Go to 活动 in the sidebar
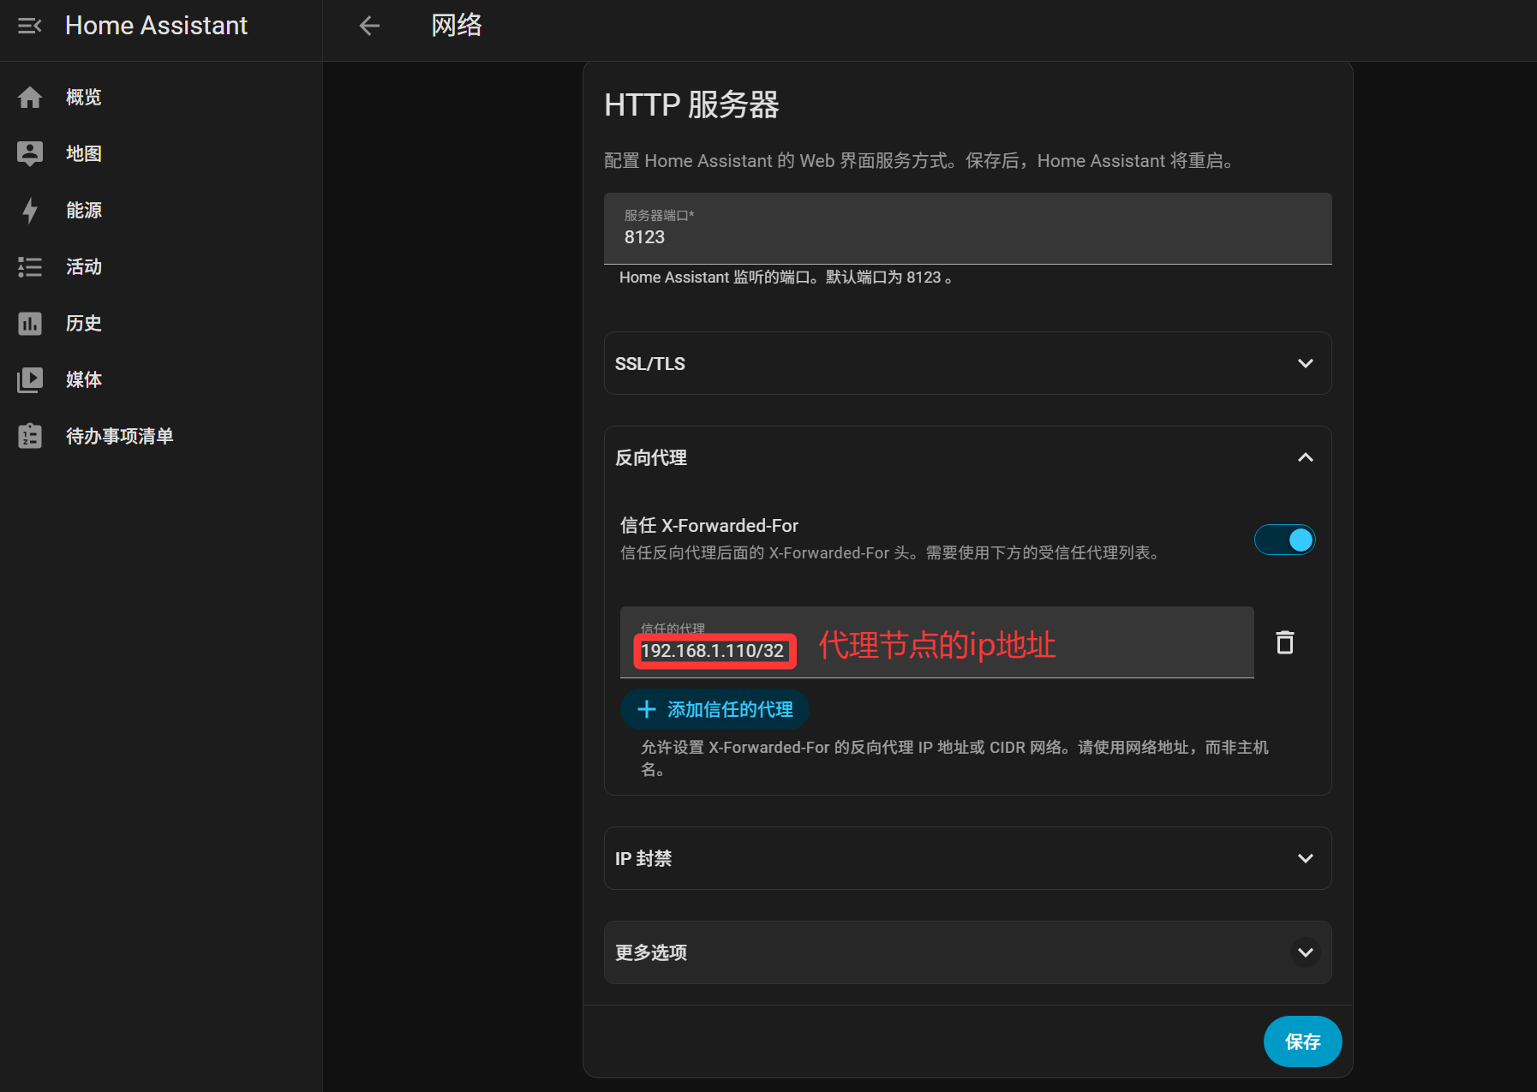This screenshot has width=1537, height=1092. (x=161, y=267)
